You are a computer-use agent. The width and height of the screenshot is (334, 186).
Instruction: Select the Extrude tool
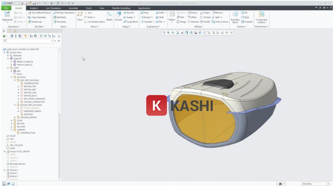point(118,17)
